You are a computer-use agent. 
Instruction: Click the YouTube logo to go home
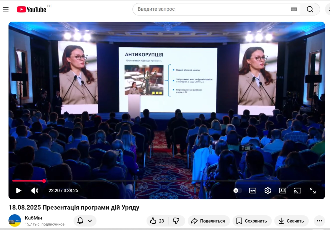pos(32,9)
